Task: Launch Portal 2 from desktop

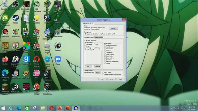Action: click(47, 19)
